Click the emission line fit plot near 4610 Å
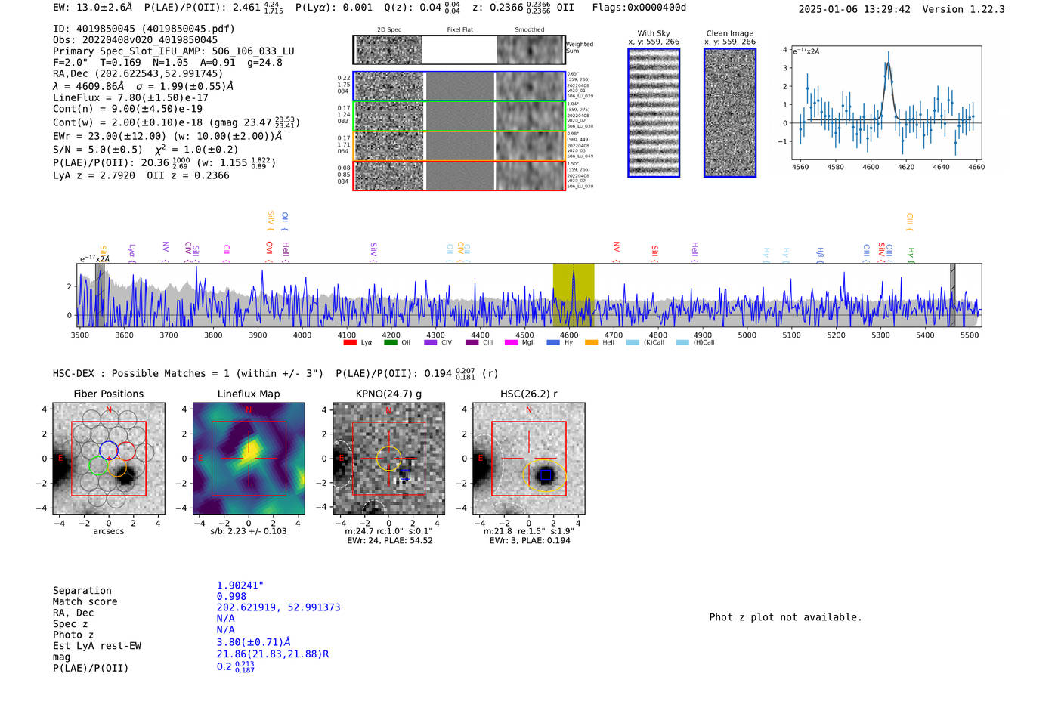The width and height of the screenshot is (1058, 720). 888,104
